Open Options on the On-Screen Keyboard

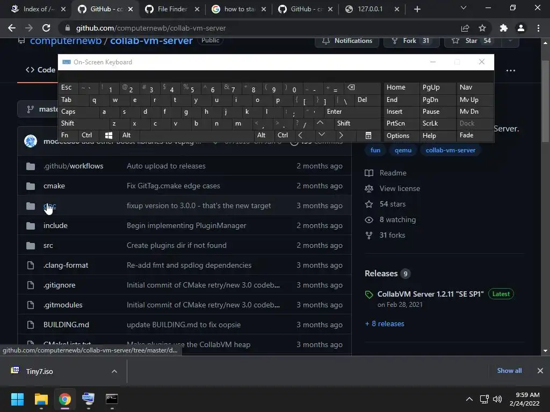click(x=401, y=136)
